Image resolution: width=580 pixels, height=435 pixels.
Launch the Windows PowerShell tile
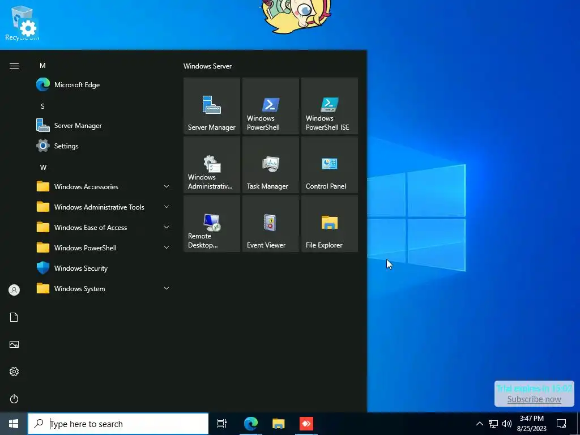(270, 106)
